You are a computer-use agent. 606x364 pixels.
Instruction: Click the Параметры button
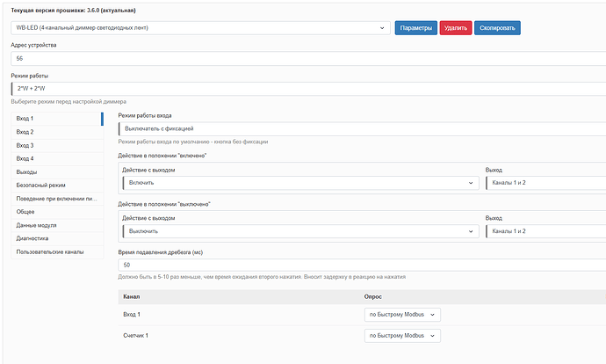[x=415, y=28]
